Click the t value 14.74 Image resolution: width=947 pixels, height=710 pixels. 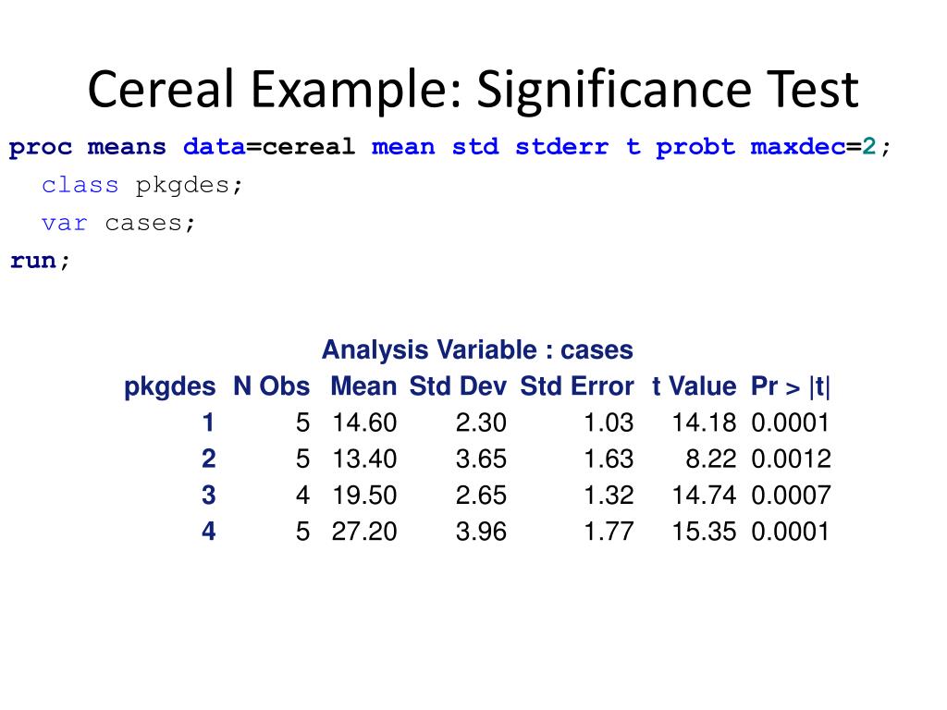coord(704,496)
